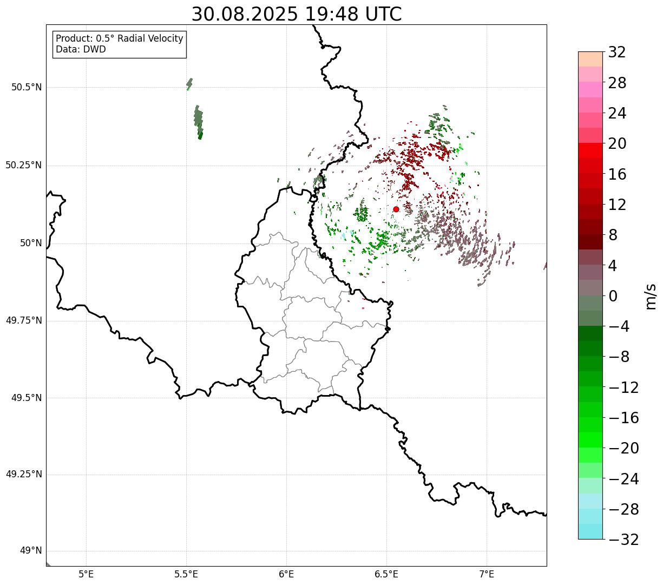The width and height of the screenshot is (663, 585).
Task: Click the green radar echo near 50.4°N 5.55°E
Action: [199, 122]
